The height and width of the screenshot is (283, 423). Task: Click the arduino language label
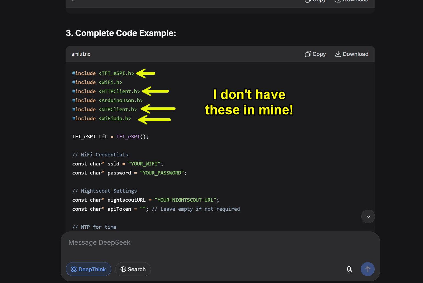click(81, 54)
